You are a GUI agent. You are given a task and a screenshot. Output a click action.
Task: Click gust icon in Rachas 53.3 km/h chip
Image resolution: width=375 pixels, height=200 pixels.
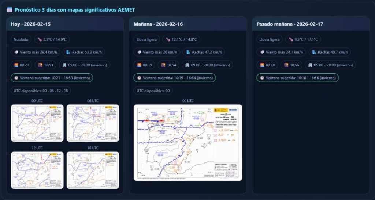(68, 52)
